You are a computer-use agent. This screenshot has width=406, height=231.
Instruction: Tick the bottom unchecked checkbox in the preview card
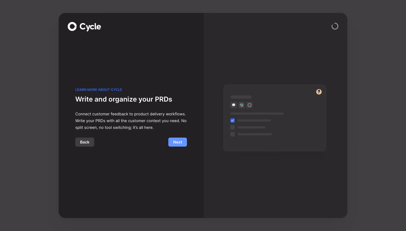(x=233, y=134)
